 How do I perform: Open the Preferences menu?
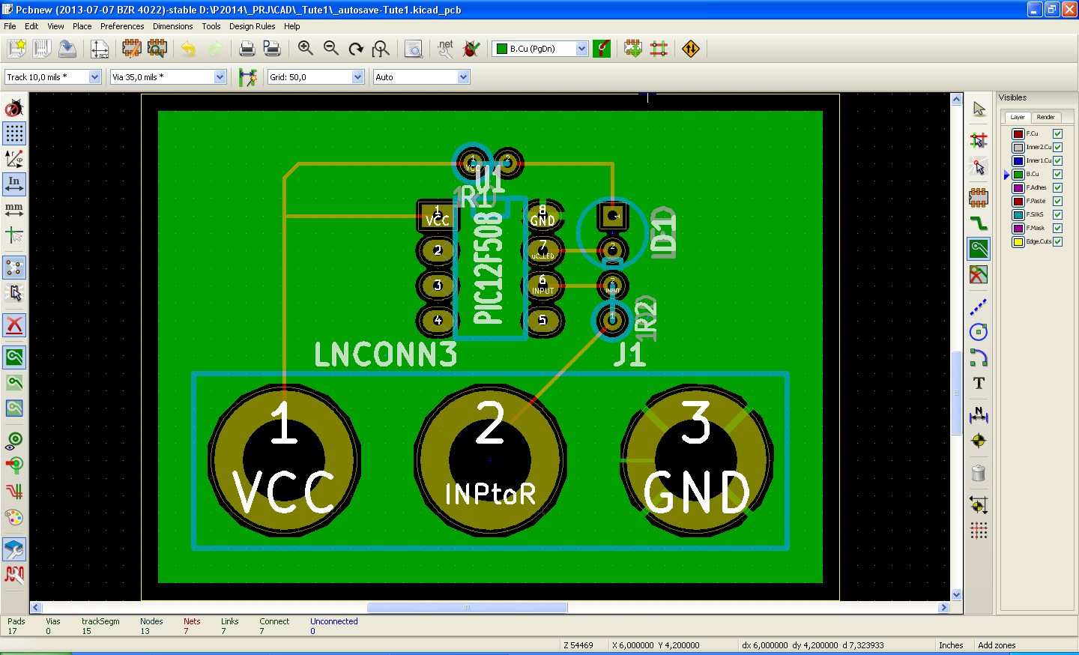point(122,26)
